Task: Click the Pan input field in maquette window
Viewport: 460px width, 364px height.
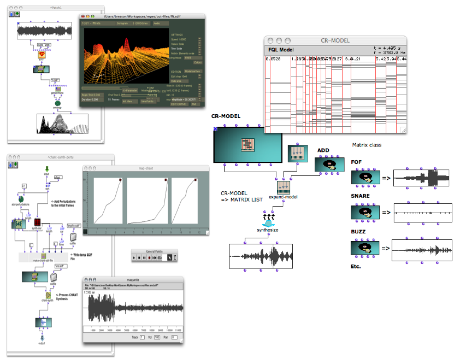Action: tap(174, 337)
